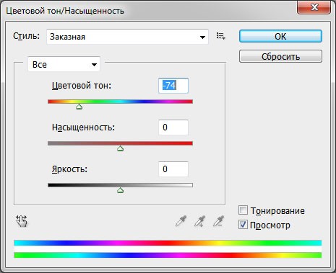Viewport: 336px width, 273px height.
Task: Open the Стиль preset dropdown
Action: [127, 37]
